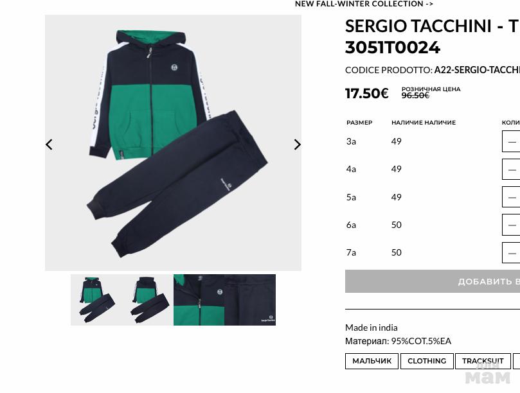Click the ДОБАВИТЬ В add-to-cart button
Screen dimensions: 520x393
[x=433, y=281]
